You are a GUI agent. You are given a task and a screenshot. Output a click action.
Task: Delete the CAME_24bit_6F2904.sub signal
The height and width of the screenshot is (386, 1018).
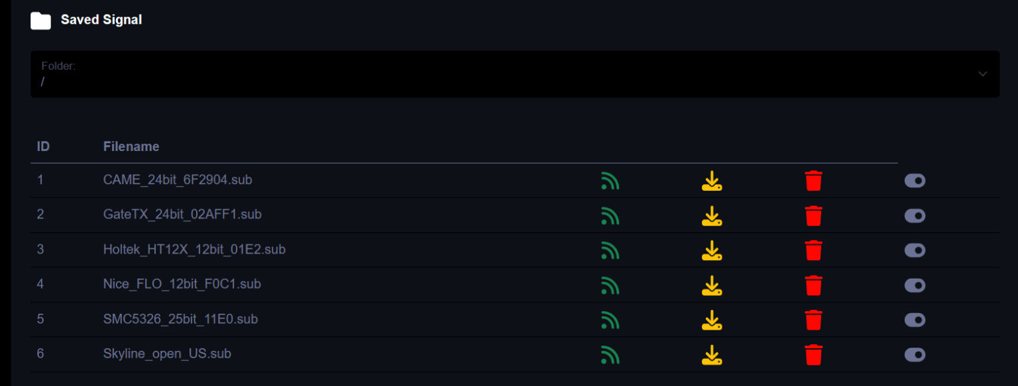click(813, 181)
